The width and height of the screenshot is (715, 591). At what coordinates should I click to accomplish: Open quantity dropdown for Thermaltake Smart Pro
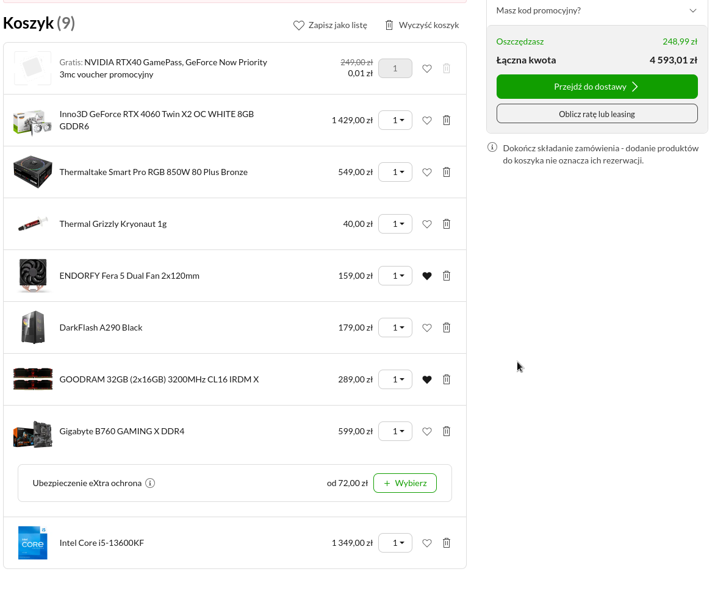tap(395, 172)
